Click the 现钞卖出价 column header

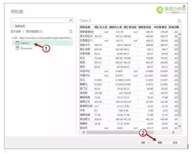145,27
